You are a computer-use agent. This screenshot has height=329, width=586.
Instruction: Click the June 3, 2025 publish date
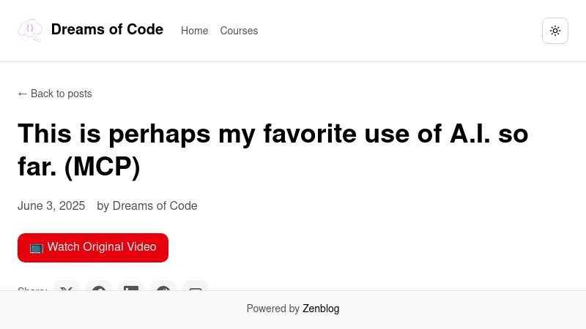tap(51, 206)
